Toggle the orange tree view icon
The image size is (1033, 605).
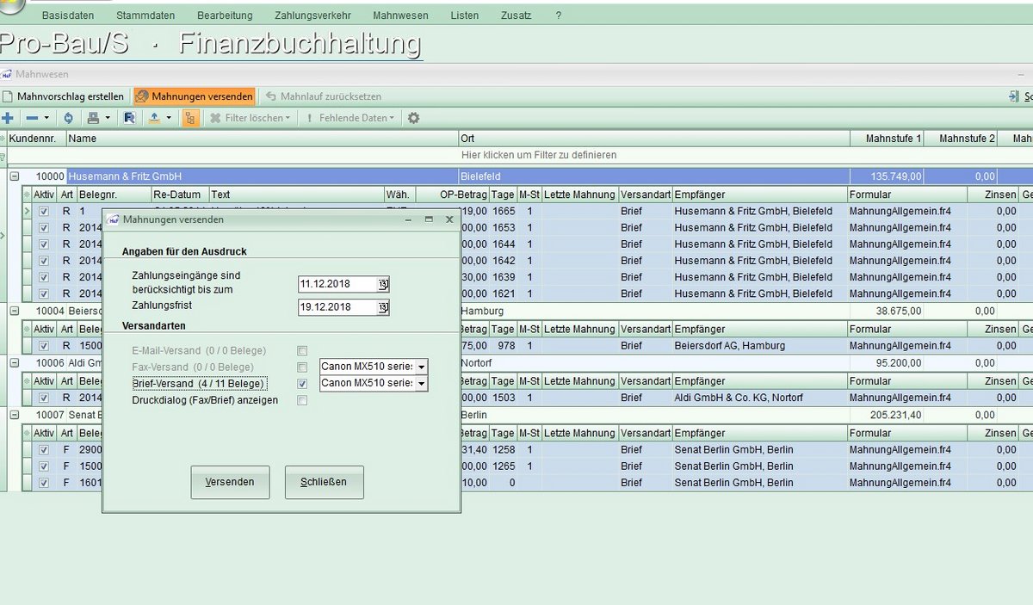click(190, 118)
